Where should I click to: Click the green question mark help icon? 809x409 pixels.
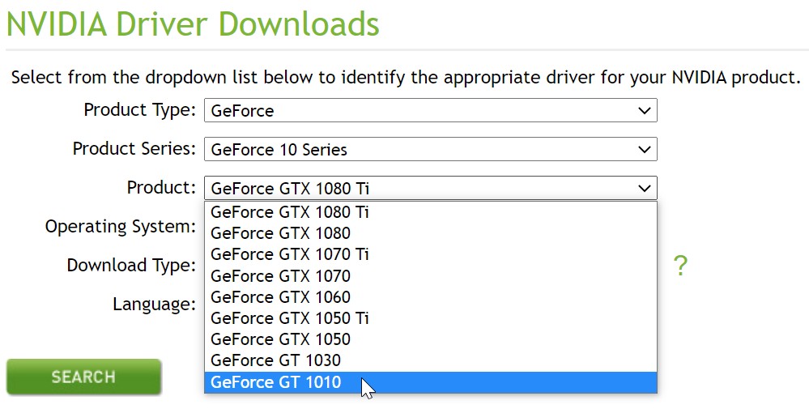click(x=680, y=266)
